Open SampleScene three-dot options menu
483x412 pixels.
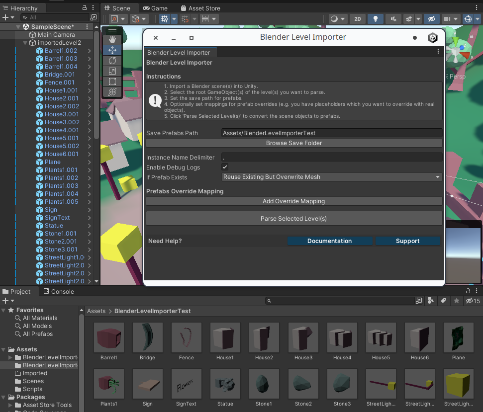coord(87,27)
